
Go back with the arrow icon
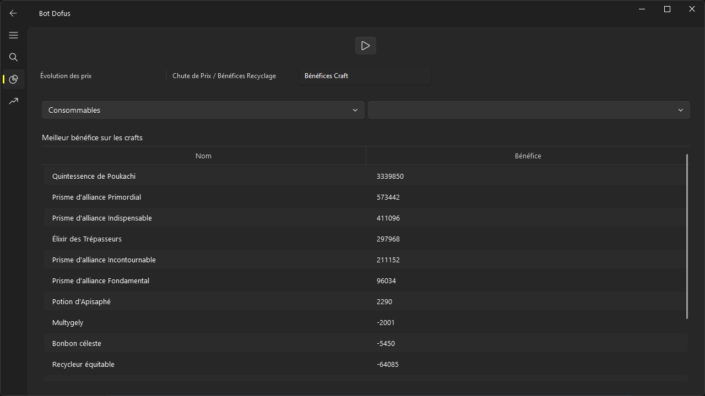(x=13, y=13)
